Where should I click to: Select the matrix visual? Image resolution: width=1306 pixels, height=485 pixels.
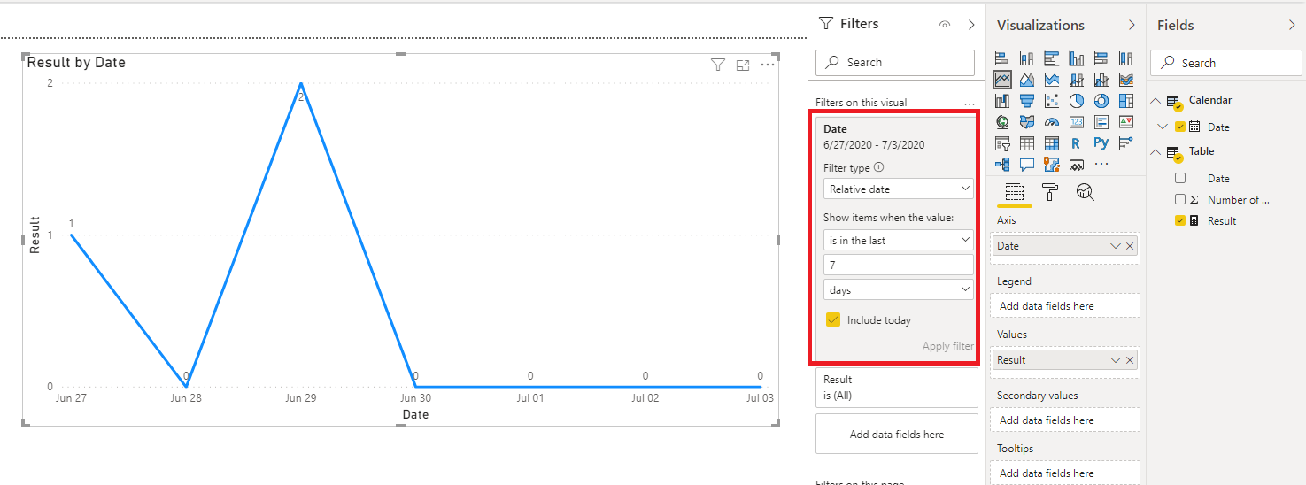click(1052, 143)
